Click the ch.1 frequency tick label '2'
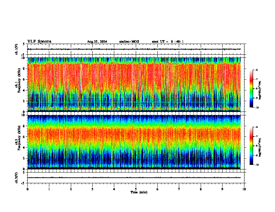 [x=24, y=101]
